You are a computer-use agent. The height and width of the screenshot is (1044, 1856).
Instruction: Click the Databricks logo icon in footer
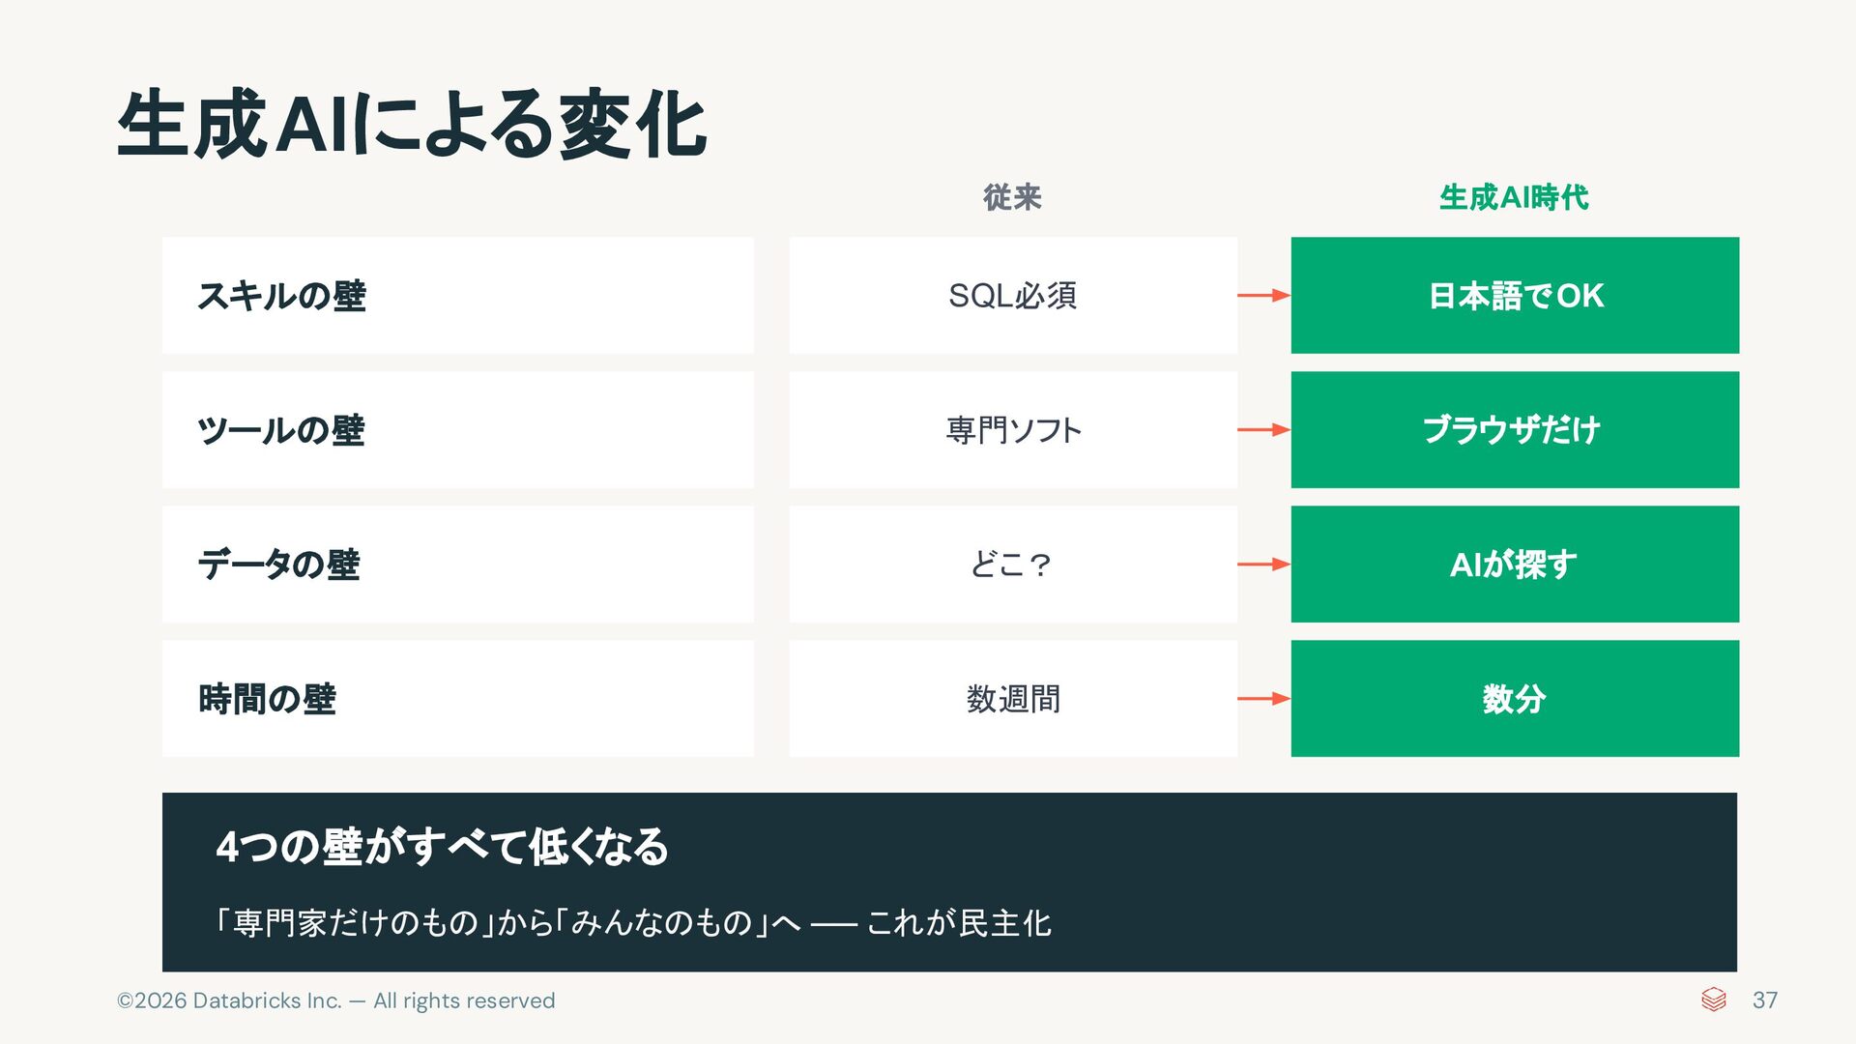(1713, 1000)
